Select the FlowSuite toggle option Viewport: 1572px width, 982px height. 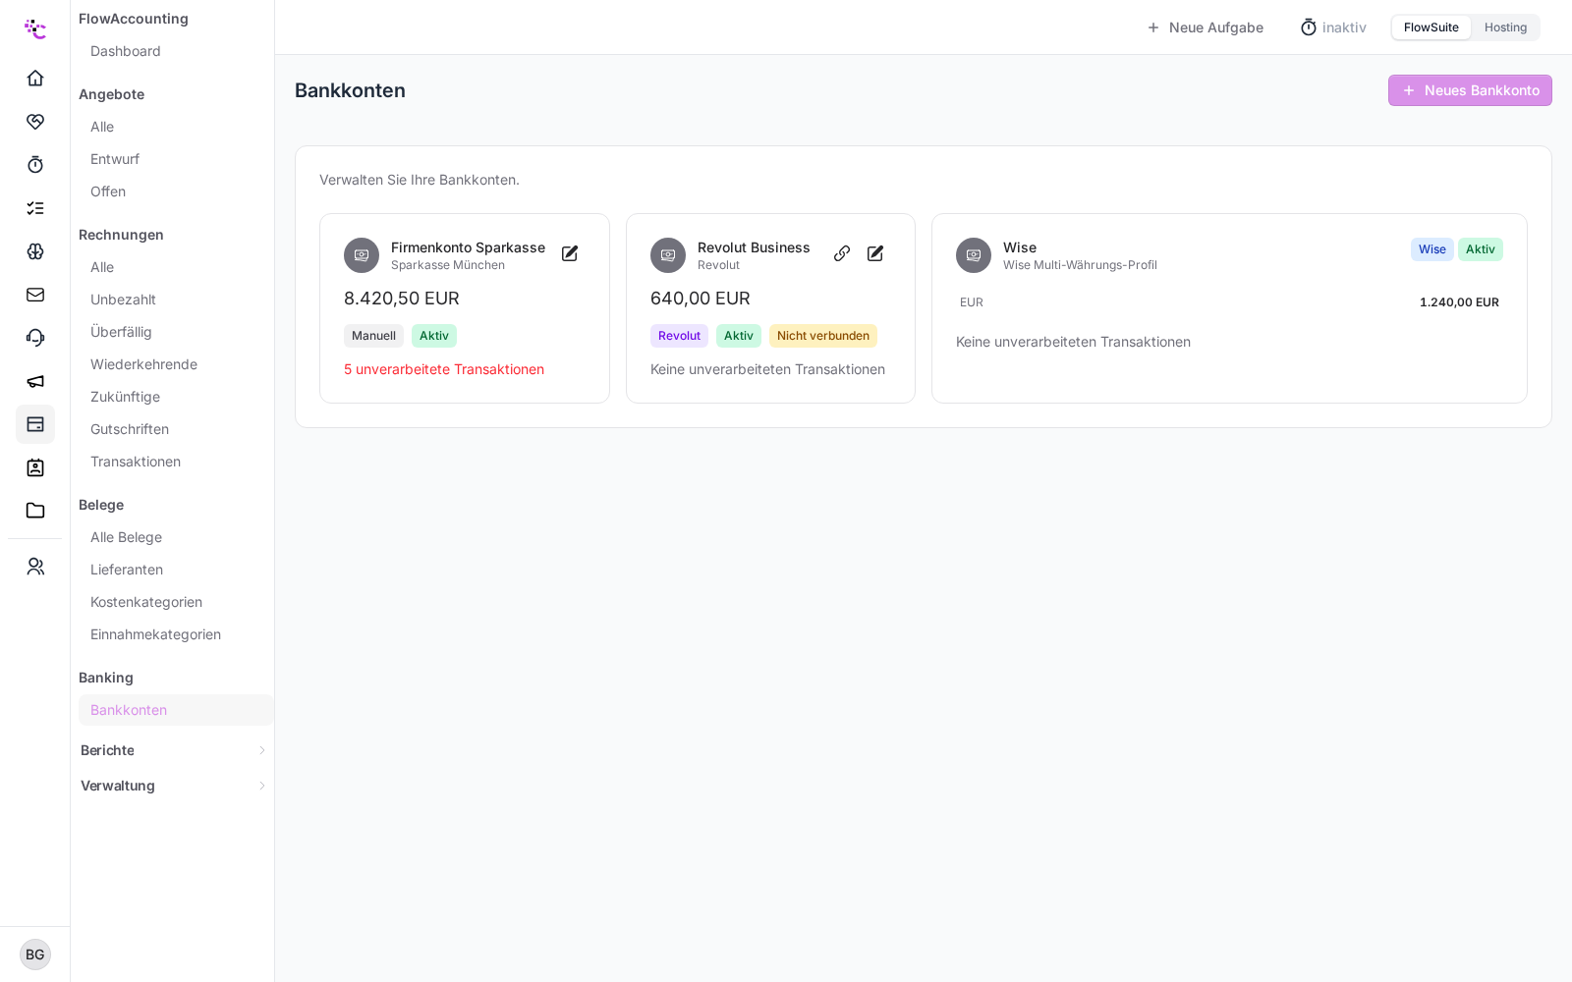[x=1431, y=27]
